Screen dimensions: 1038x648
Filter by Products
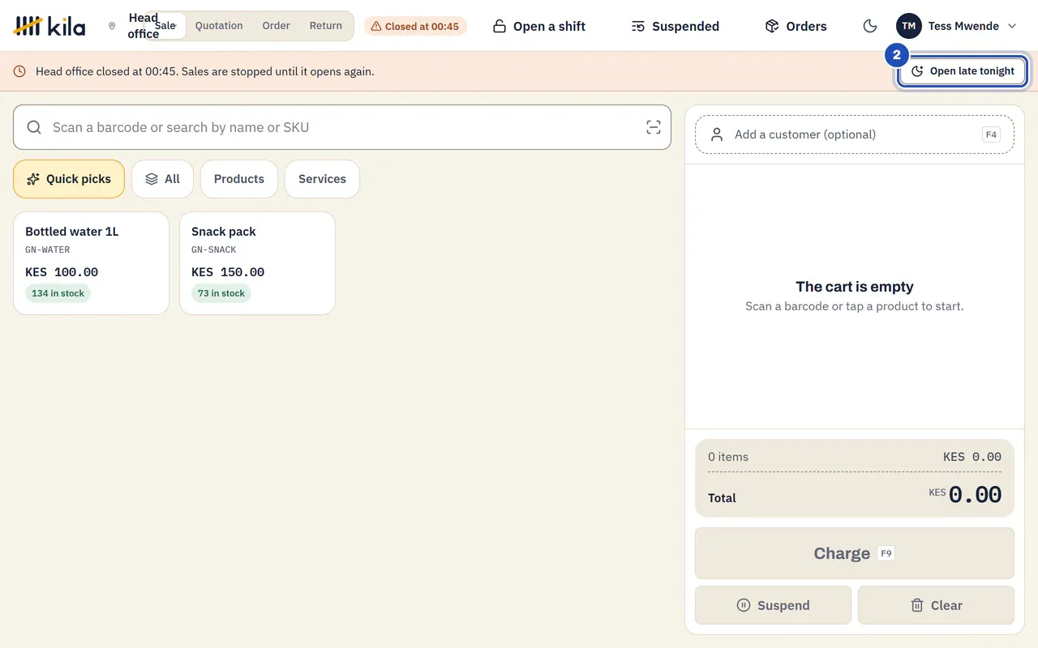pyautogui.click(x=239, y=179)
